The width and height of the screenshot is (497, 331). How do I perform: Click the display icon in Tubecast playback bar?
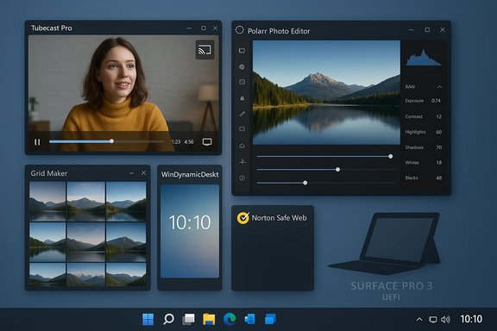(x=207, y=142)
